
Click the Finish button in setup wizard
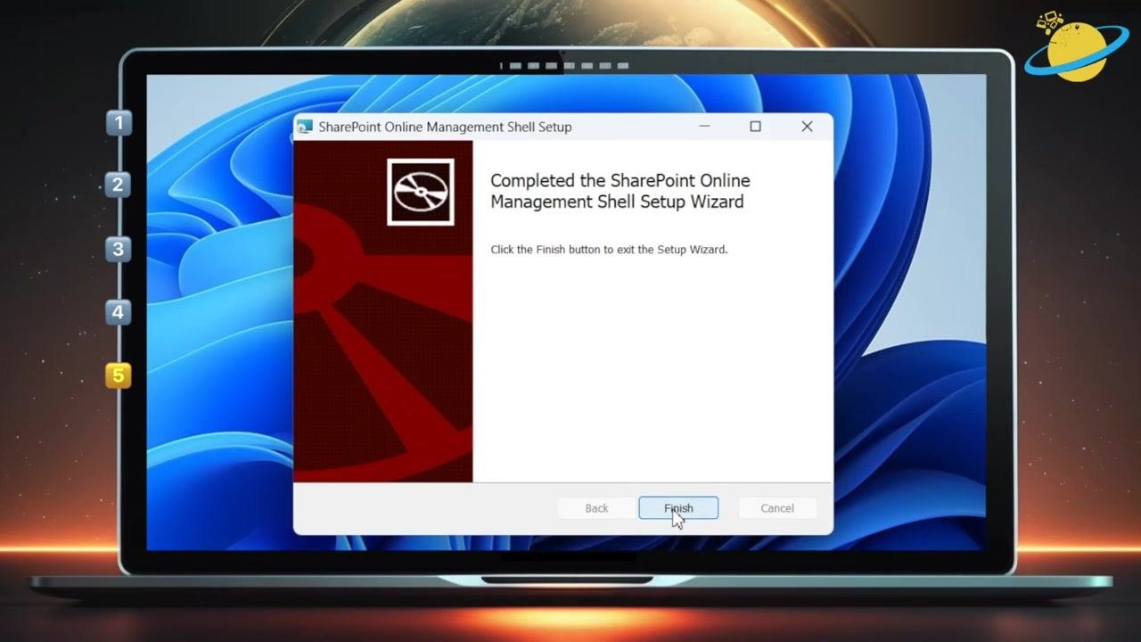[x=678, y=508]
